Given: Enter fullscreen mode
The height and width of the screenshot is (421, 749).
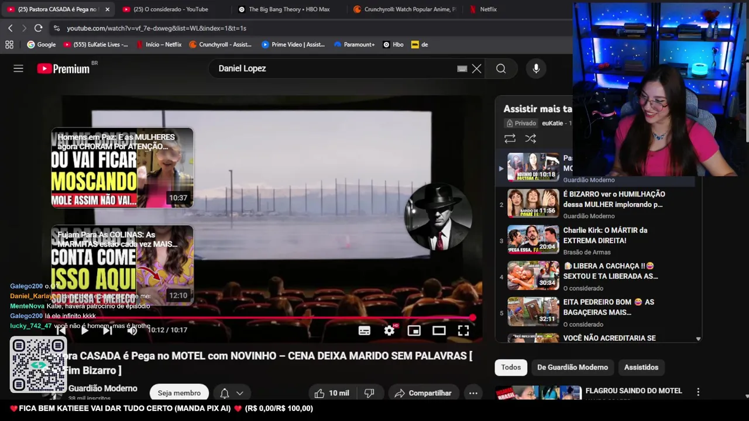Looking at the screenshot, I should [463, 330].
